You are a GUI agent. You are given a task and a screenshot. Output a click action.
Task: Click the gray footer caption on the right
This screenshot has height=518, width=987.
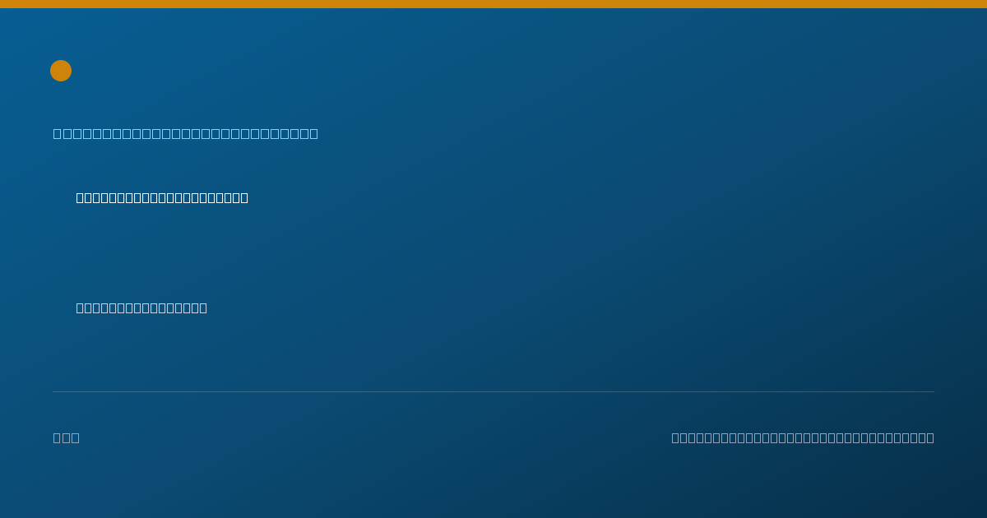(803, 437)
